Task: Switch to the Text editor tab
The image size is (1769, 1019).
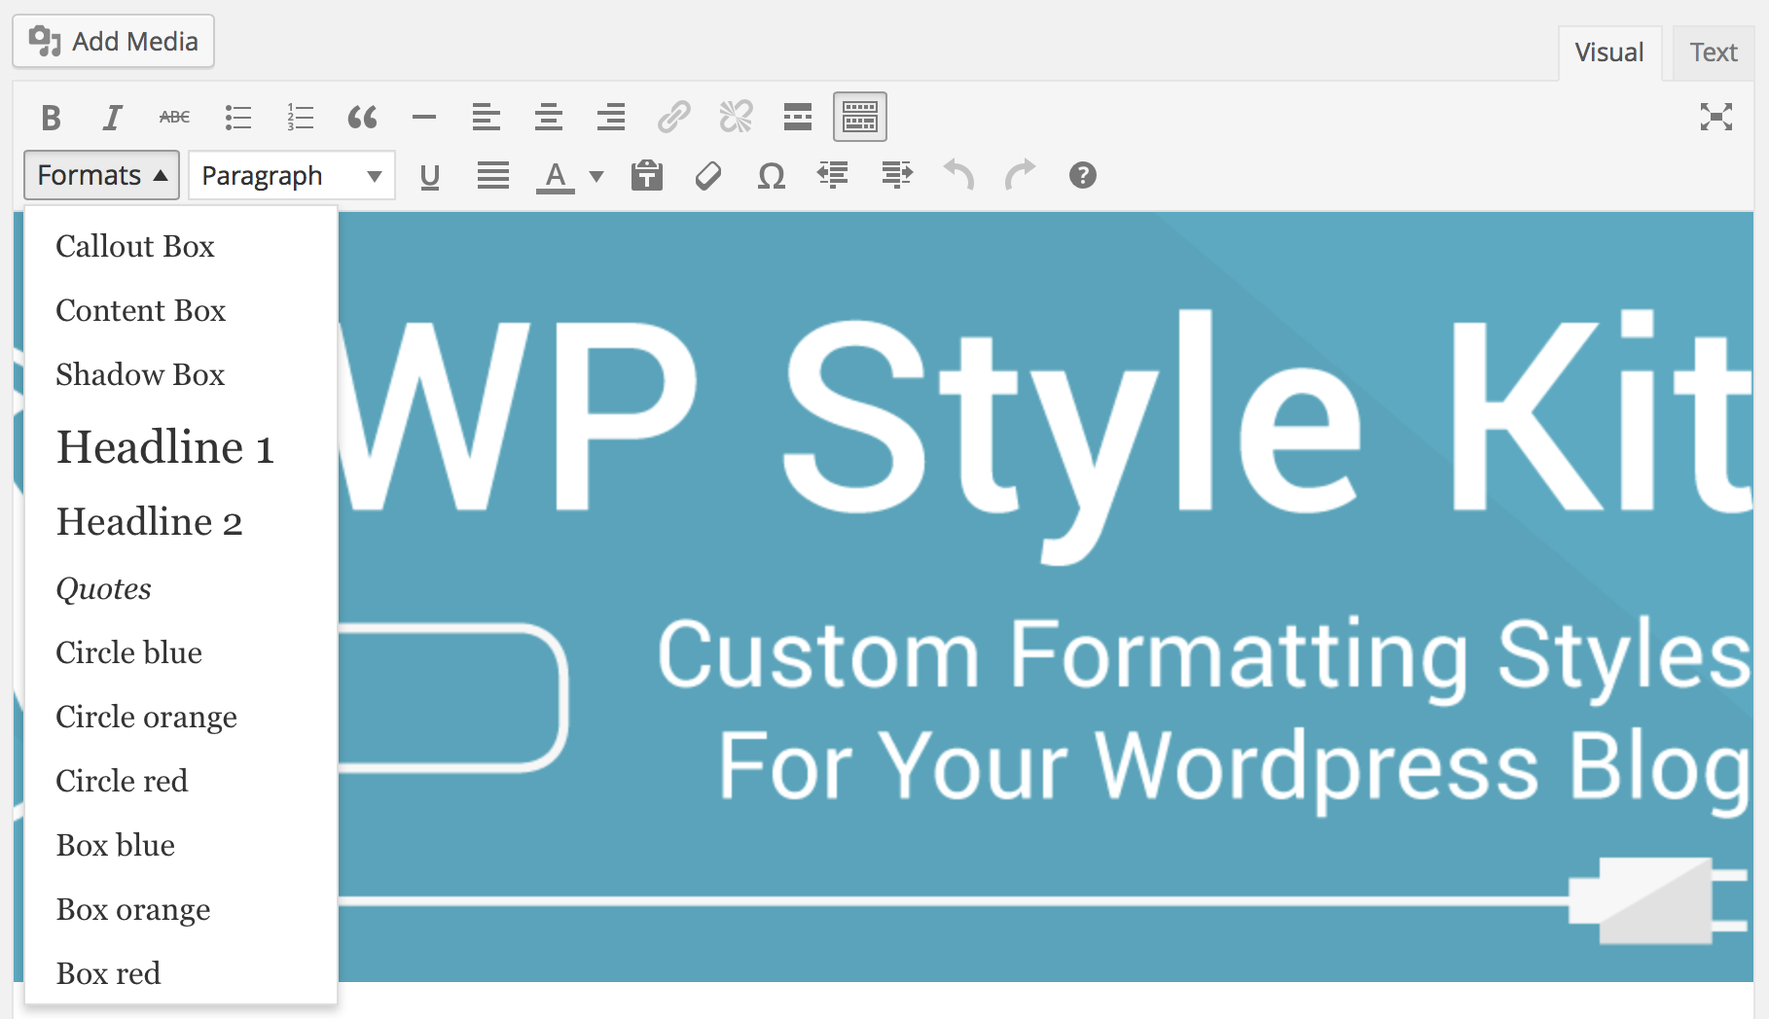Action: click(1714, 53)
